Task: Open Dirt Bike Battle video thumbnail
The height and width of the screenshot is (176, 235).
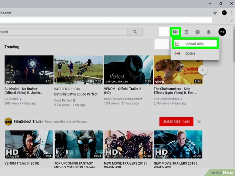Action: pos(79,70)
